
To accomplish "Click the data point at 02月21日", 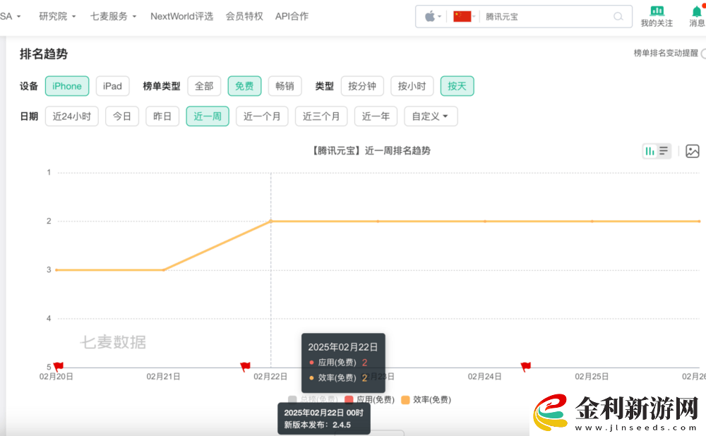I will [x=164, y=270].
